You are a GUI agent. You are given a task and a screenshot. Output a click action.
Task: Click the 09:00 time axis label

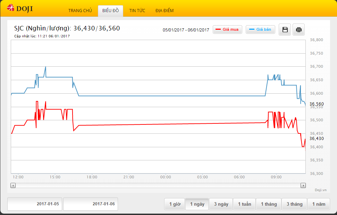click(276, 177)
